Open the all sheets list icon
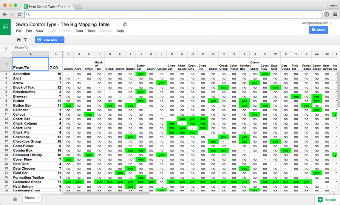This screenshot has width=340, height=205. [15, 199]
